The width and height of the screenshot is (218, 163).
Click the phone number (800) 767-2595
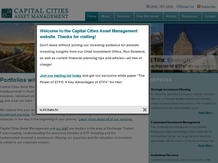pos(162,7)
